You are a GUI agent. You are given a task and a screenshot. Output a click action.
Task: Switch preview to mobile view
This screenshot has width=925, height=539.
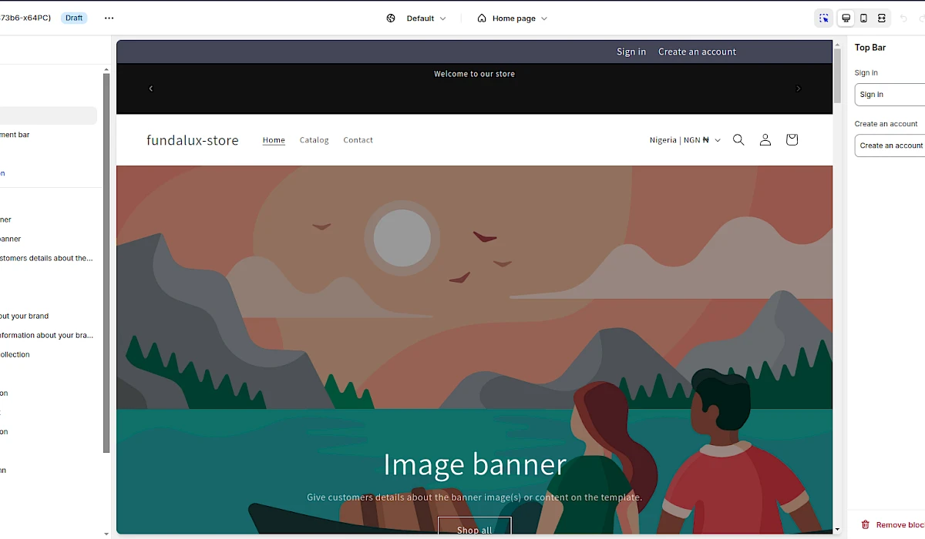coord(863,17)
